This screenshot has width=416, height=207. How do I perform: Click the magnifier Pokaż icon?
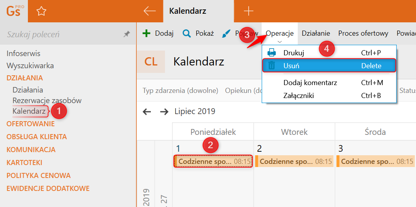pyautogui.click(x=187, y=34)
